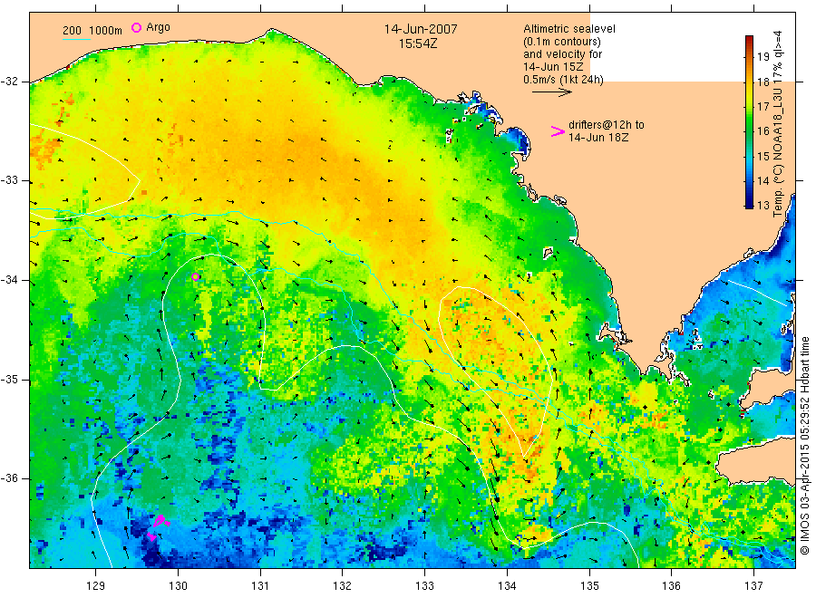Click the cyan 200m depth contour legend line
Viewport: 816px width, 598px height.
click(x=76, y=39)
